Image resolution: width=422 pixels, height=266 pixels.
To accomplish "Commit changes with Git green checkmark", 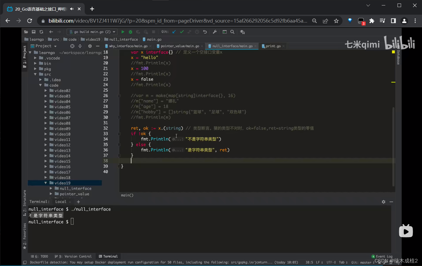I will click(182, 32).
